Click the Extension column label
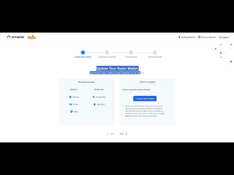234x175 pixels. coord(74,89)
